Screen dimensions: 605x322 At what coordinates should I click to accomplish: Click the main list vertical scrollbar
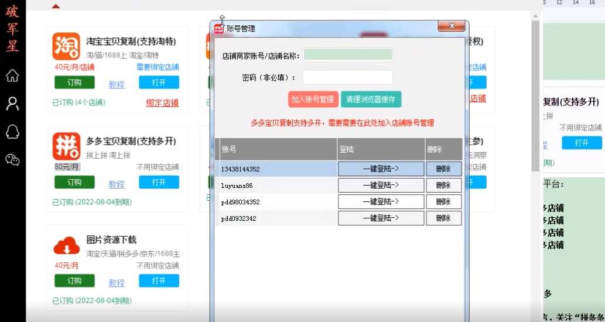pos(535,95)
